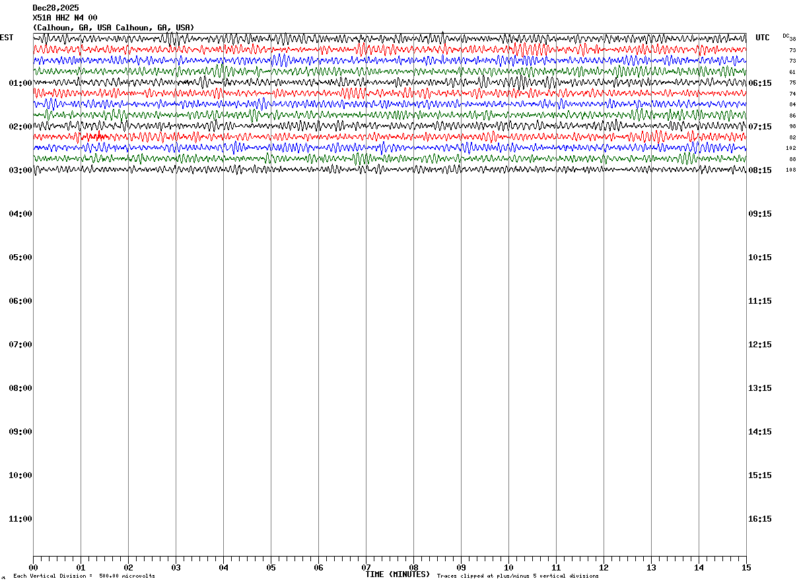
Task: Click the "UTC" timezone label
Action: coord(763,38)
